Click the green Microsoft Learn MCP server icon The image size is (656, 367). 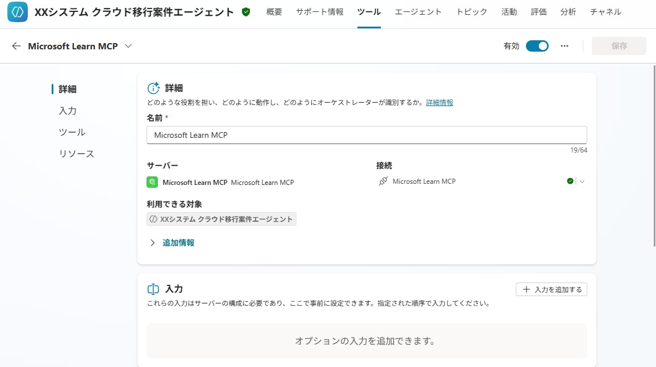152,182
